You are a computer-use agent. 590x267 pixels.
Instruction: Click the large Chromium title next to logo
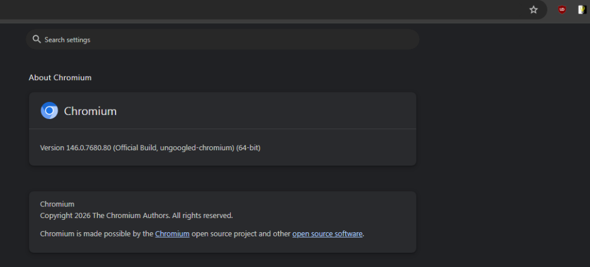(90, 111)
